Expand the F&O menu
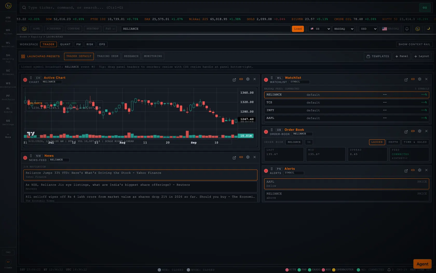Viewport: 436px width, 273px height. (110, 29)
